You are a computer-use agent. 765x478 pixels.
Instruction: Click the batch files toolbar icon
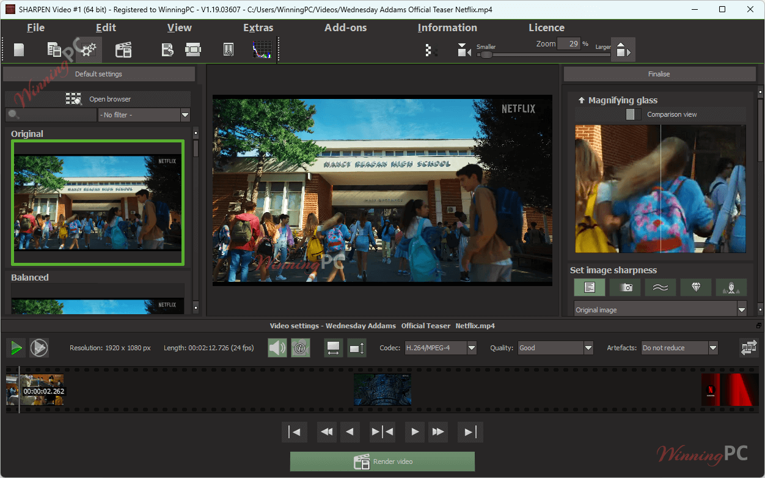tap(54, 50)
